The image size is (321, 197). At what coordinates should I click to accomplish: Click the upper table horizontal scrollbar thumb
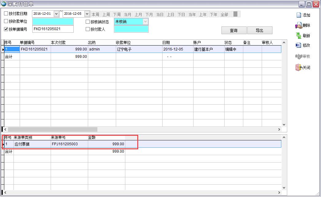[52, 130]
